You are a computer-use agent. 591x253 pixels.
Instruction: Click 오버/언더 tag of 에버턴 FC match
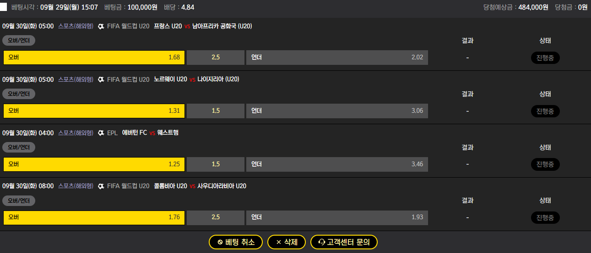[19, 148]
